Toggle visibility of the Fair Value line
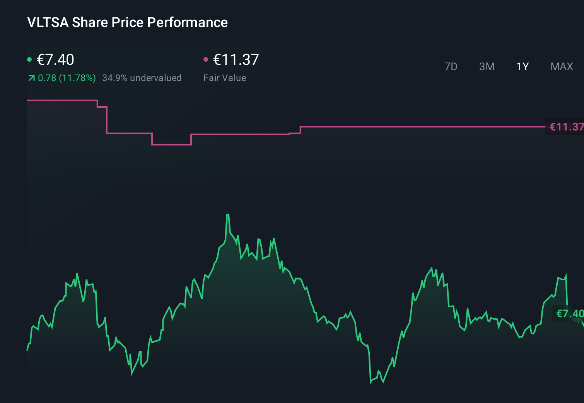 point(206,59)
